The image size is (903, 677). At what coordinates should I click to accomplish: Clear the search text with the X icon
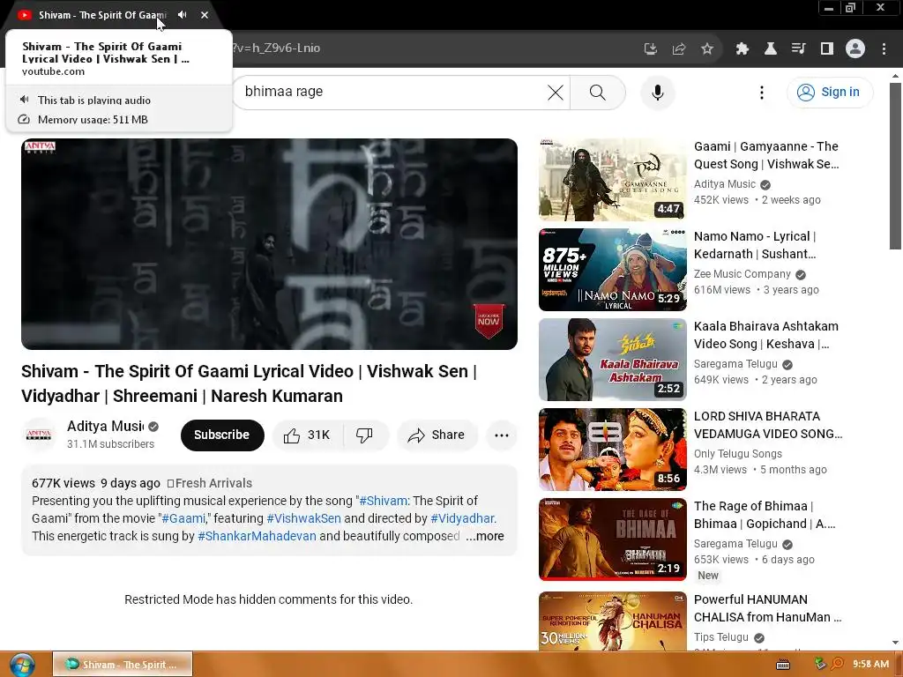click(x=556, y=92)
